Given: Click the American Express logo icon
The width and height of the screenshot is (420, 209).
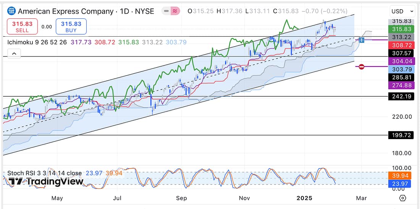Looking at the screenshot, I should click(x=12, y=11).
